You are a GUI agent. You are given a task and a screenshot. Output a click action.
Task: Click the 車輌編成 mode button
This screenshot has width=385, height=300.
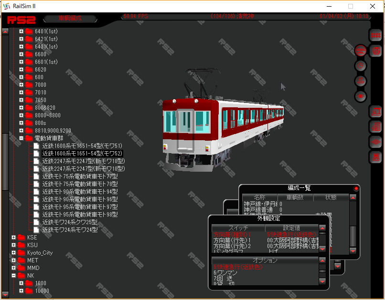point(70,18)
